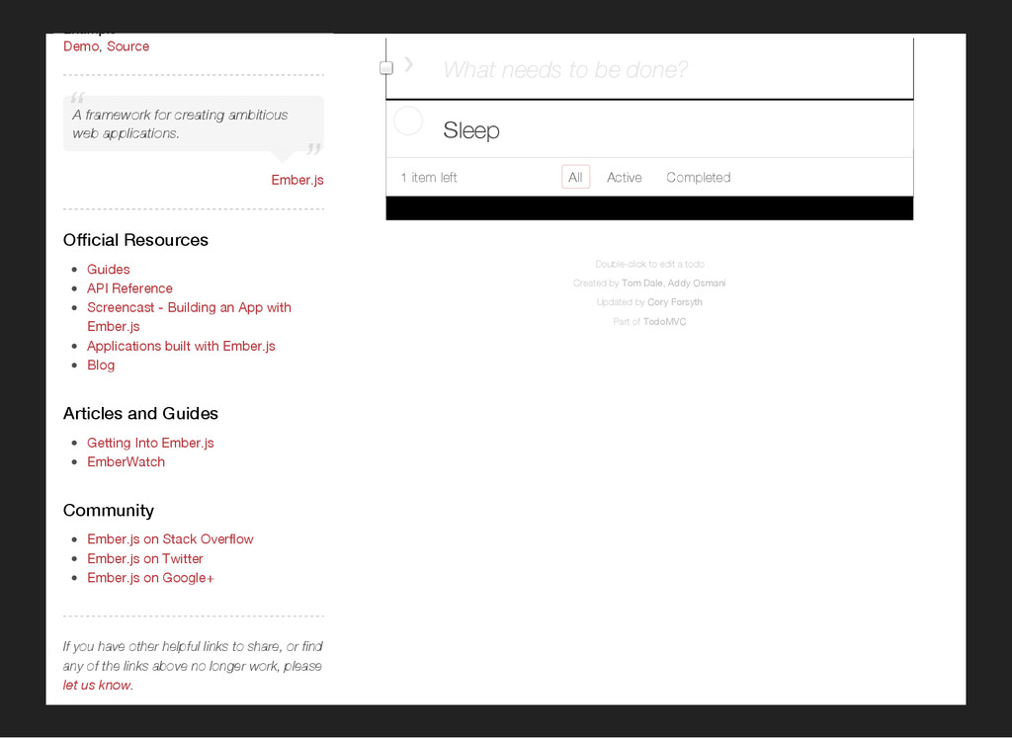Follow the Ember.js quote attribution link
1012x738 pixels.
point(296,180)
